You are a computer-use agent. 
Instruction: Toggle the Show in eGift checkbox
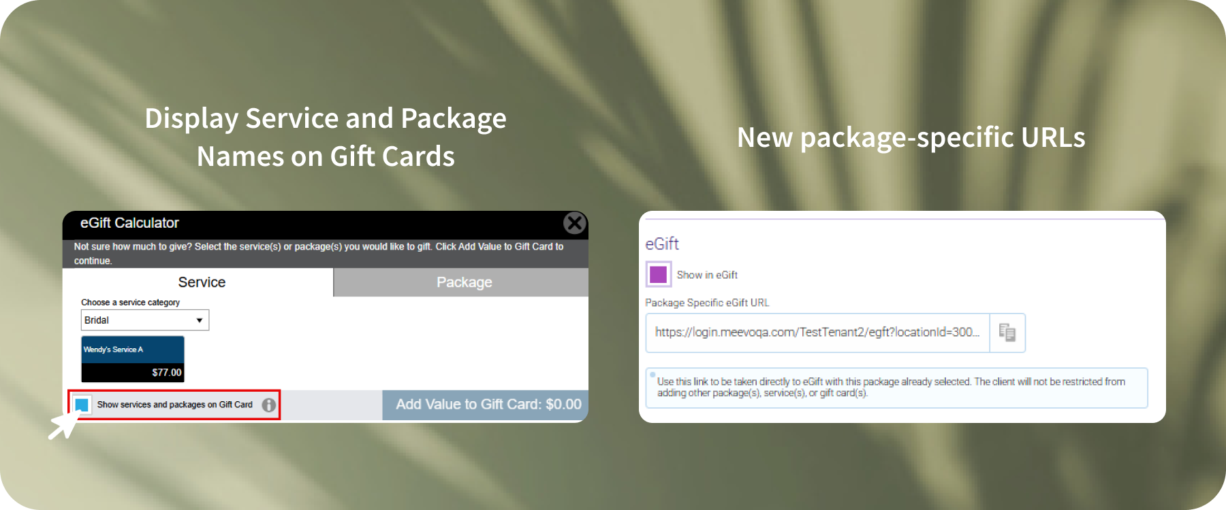[659, 274]
